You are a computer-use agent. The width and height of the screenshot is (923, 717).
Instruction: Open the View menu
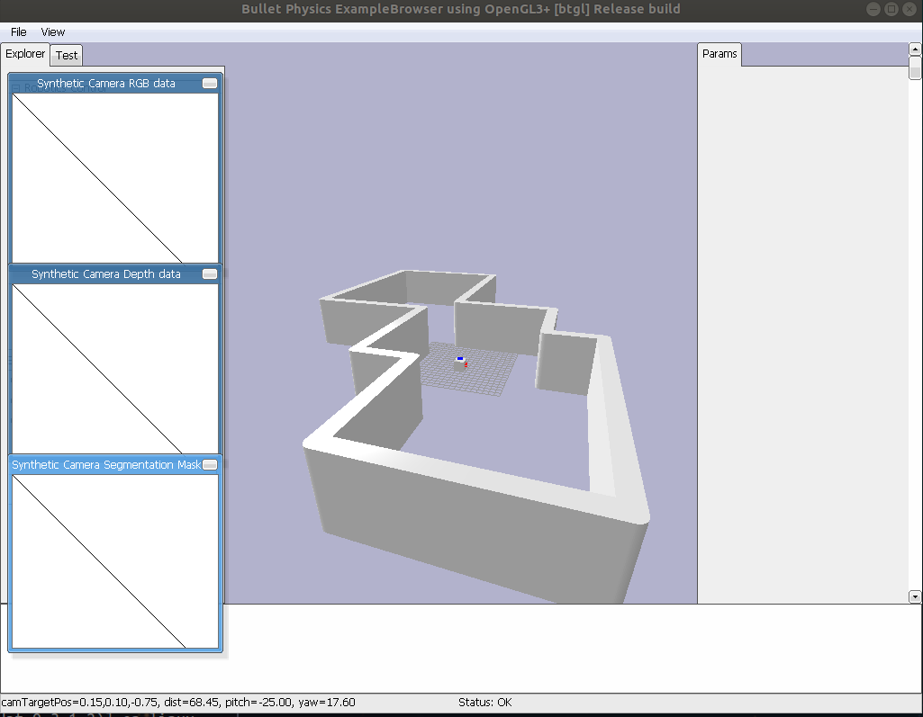pos(52,31)
